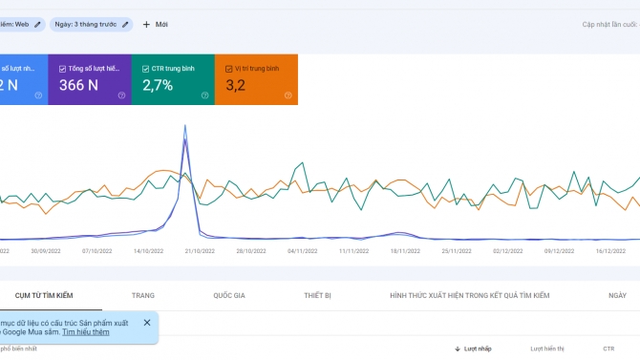Click the plus icon beside Mới
Image resolution: width=640 pixels, height=360 pixels.
coord(146,25)
